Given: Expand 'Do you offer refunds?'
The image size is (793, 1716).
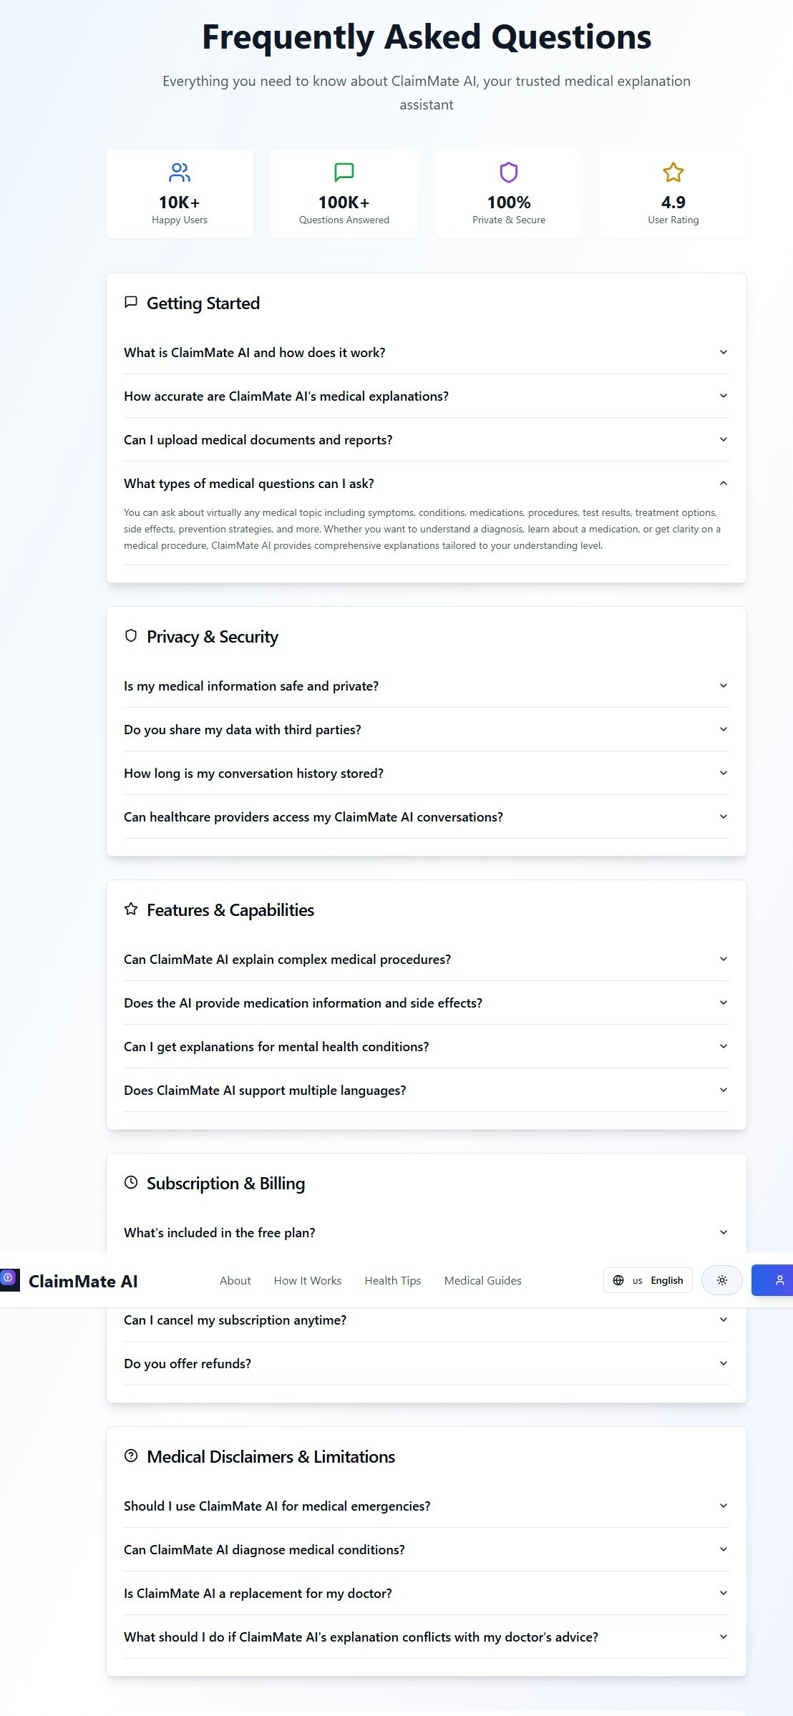Looking at the screenshot, I should pos(427,1363).
